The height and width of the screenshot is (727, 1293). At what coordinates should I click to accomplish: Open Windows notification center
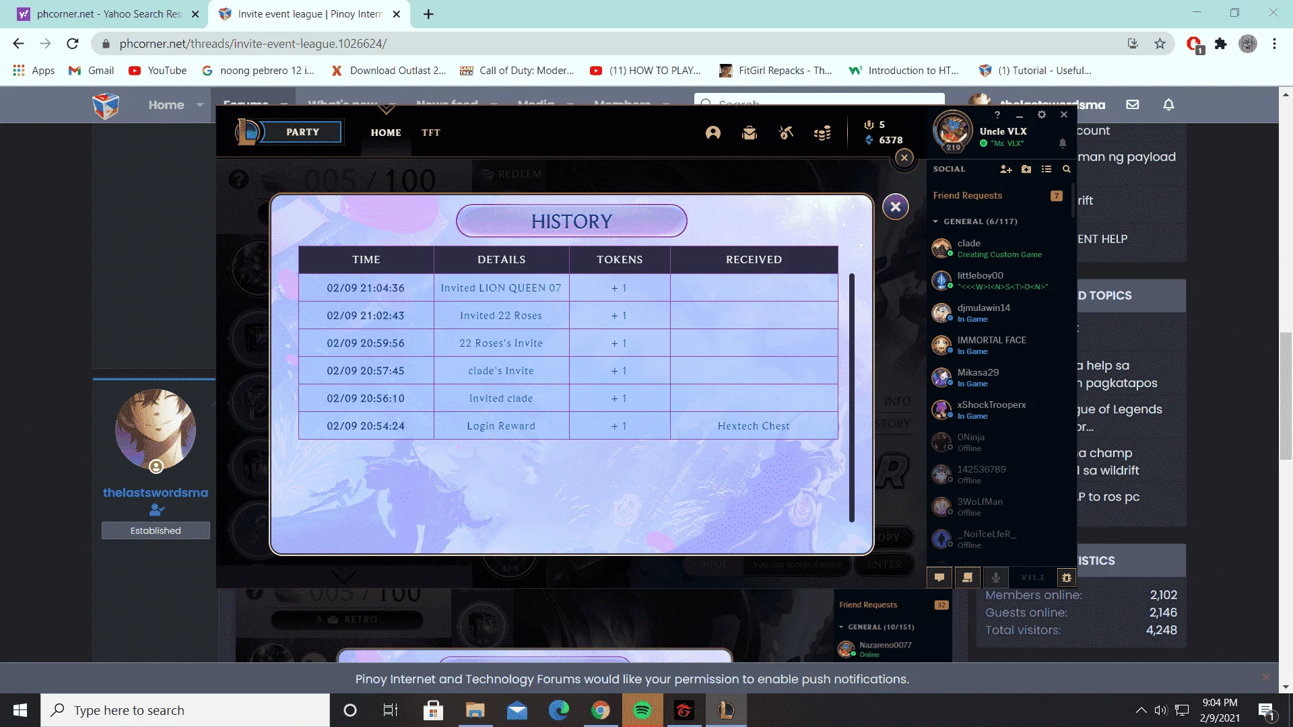pyautogui.click(x=1266, y=710)
